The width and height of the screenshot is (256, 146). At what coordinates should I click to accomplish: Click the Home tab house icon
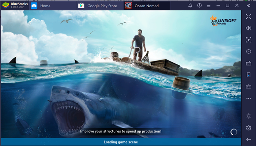tap(34, 6)
